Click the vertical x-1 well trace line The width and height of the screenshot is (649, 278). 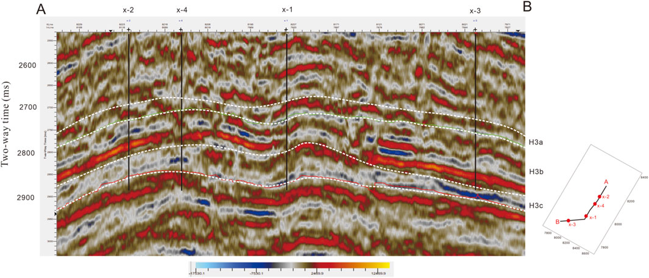point(286,112)
